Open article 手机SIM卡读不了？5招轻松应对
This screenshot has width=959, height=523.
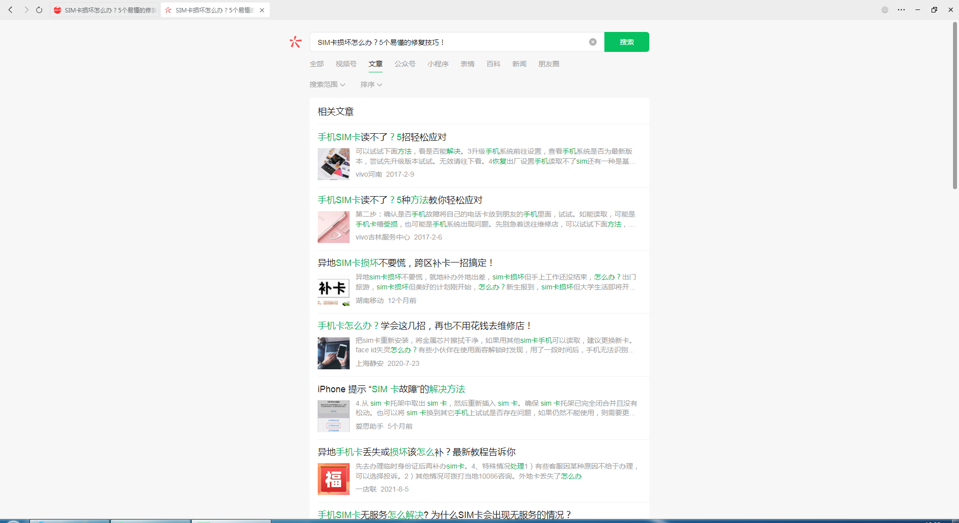click(382, 137)
